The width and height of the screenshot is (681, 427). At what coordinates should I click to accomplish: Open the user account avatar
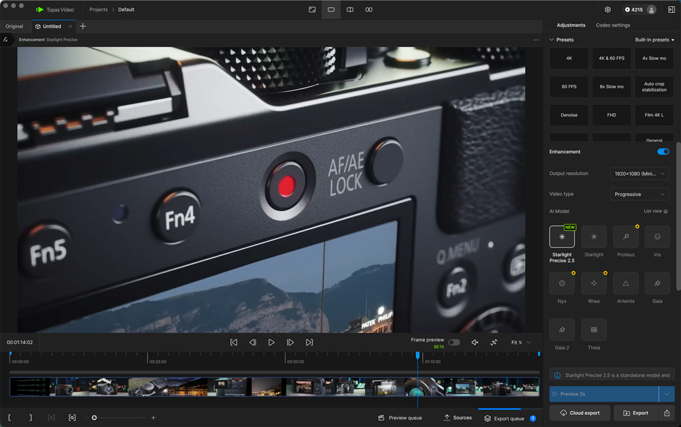[x=651, y=10]
